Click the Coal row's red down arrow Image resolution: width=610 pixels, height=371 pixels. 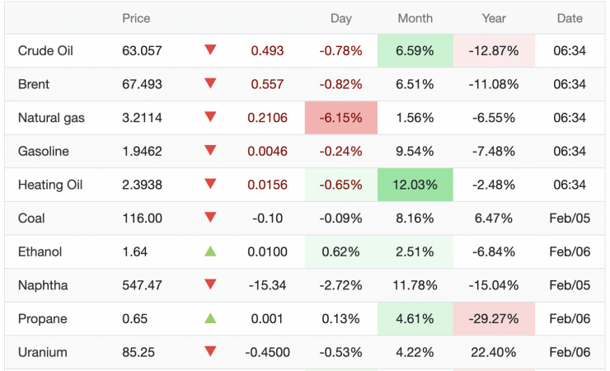click(x=210, y=218)
